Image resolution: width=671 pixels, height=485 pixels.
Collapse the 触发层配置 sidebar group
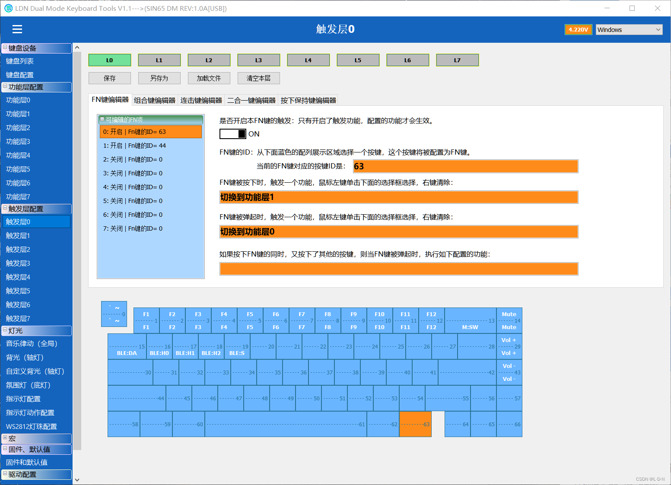coord(5,208)
